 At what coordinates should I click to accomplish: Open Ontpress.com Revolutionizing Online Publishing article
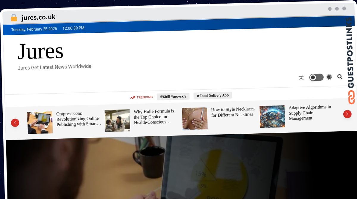[x=79, y=119]
